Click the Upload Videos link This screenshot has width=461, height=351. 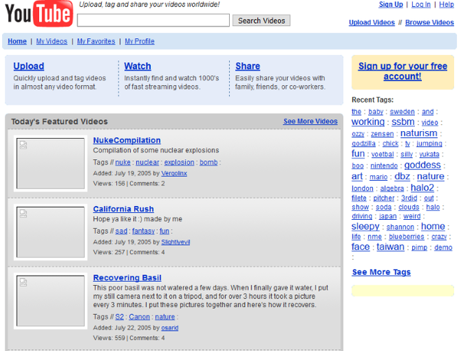372,22
